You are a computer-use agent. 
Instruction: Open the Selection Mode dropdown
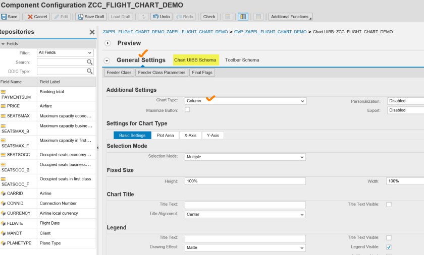245,157
